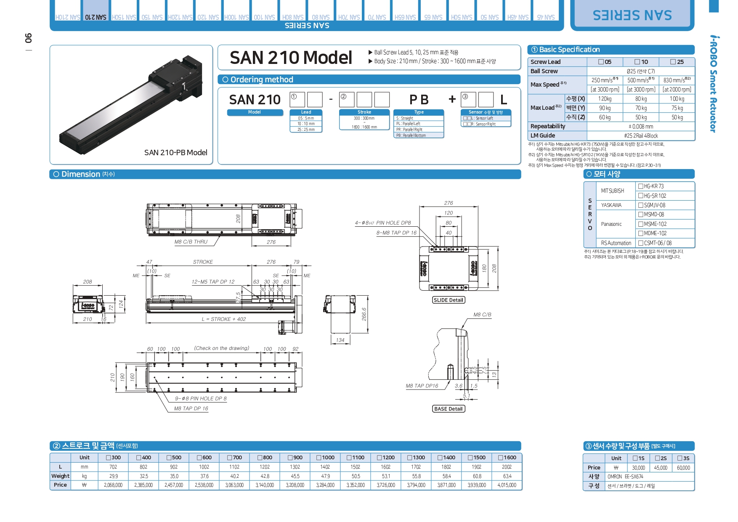Click the '#25 2Rail 4Block' LM Guide value
Screen dimensions: 738x522
(x=641, y=136)
